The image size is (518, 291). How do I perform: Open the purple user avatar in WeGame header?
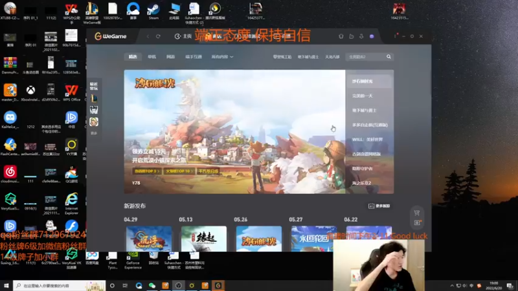pyautogui.click(x=372, y=36)
